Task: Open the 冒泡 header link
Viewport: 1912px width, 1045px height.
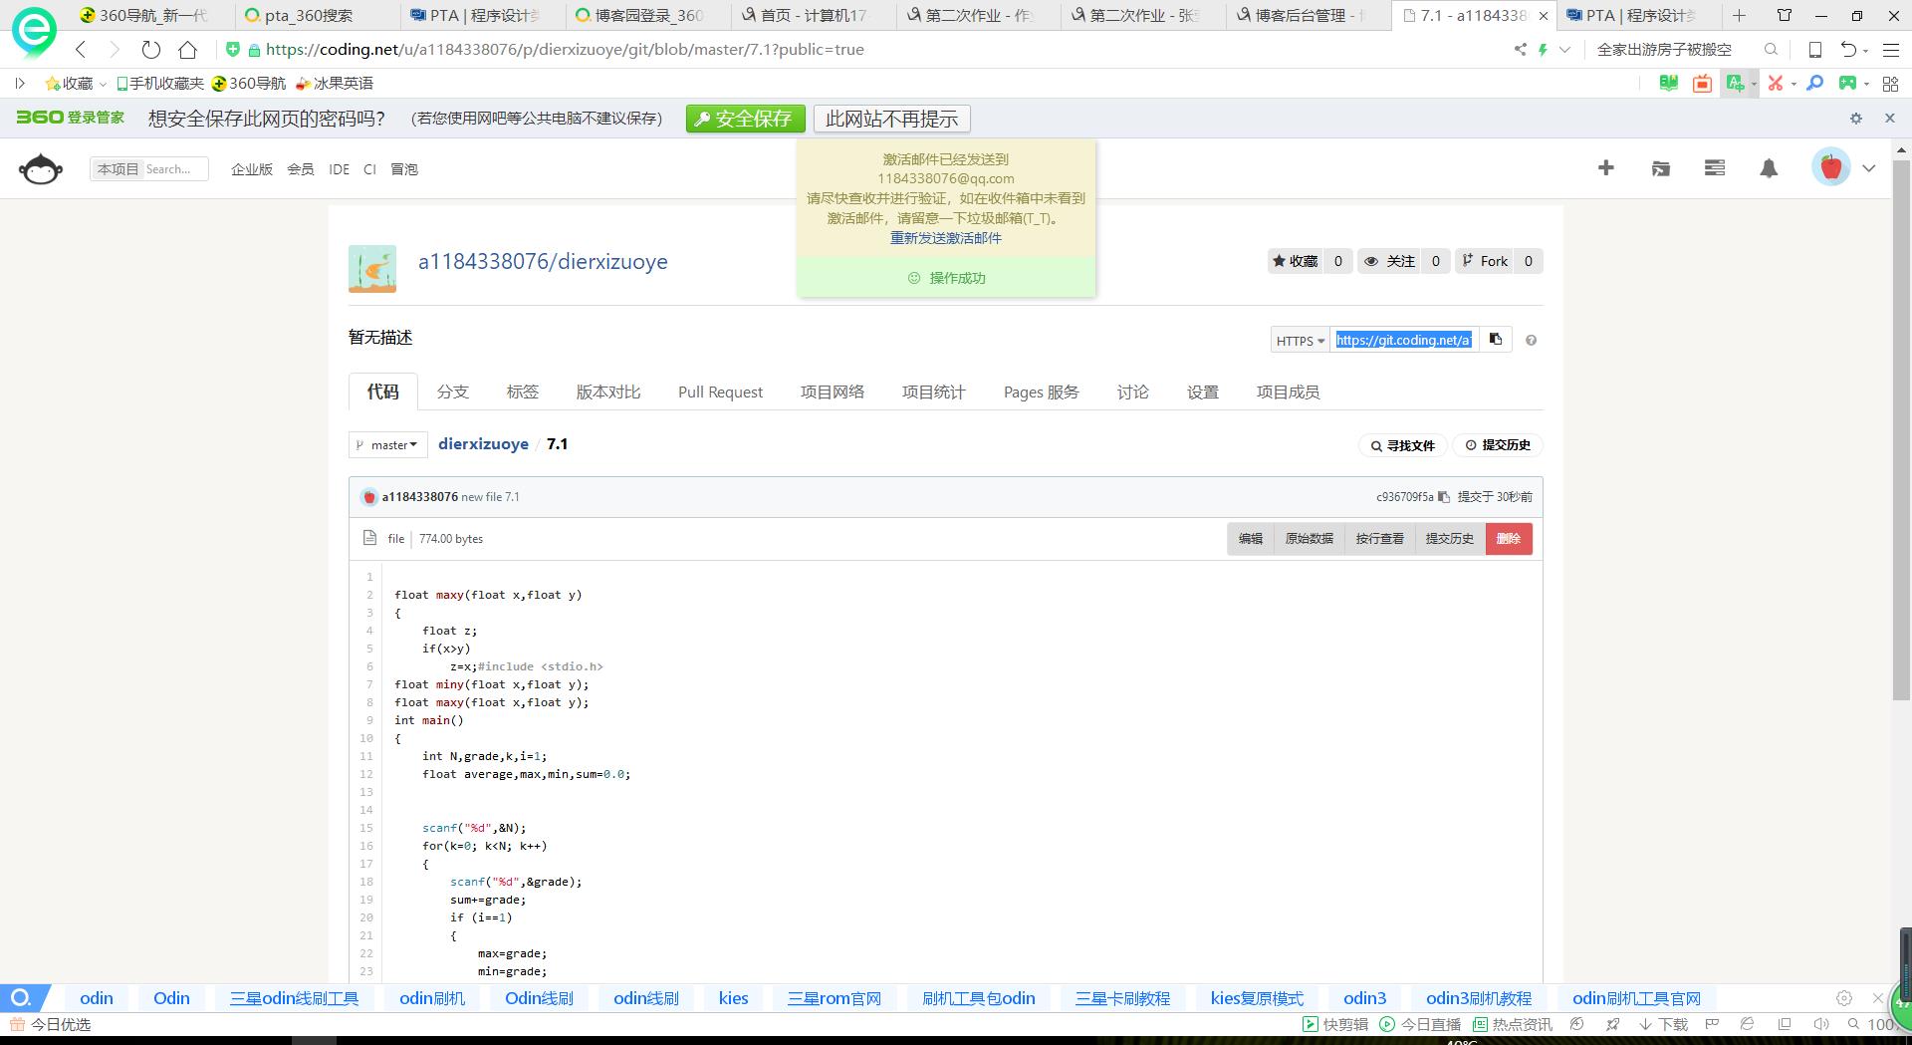Action: tap(404, 169)
